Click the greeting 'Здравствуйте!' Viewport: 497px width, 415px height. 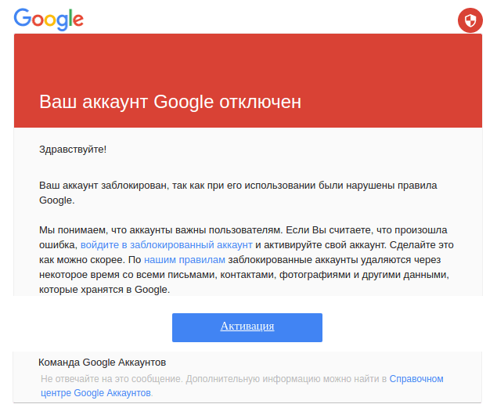[x=73, y=149]
